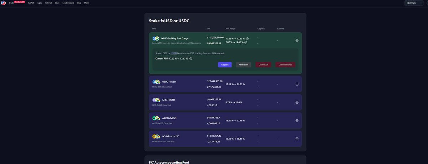Click the USDC+fxUSD Curve Pool subtitle
This screenshot has height=164, width=428.
pyautogui.click(x=162, y=87)
